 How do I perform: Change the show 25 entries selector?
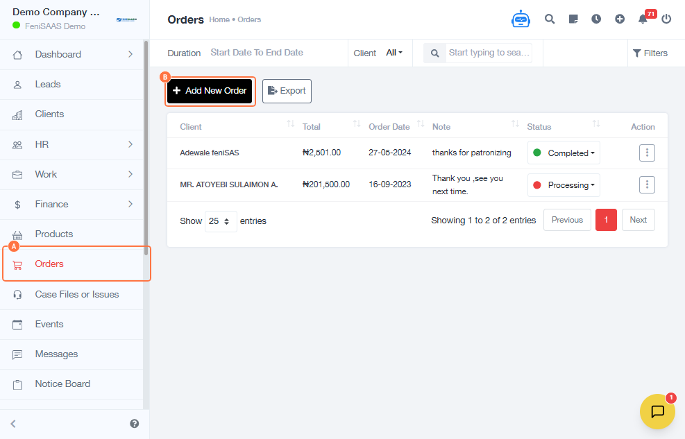[x=220, y=221]
